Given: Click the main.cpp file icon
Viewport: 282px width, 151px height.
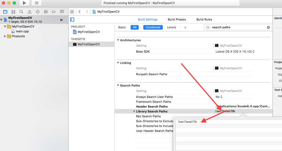Looking at the screenshot, I should (x=13, y=32).
